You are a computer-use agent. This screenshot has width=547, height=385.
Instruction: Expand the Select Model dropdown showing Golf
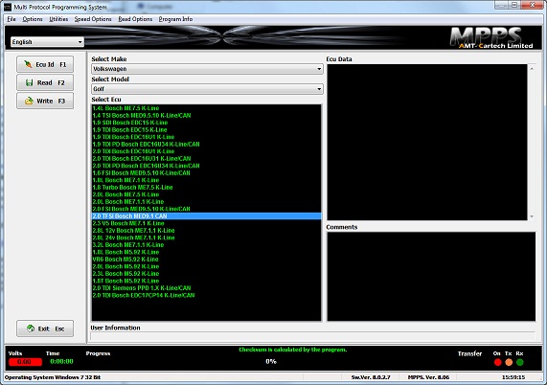click(207, 89)
